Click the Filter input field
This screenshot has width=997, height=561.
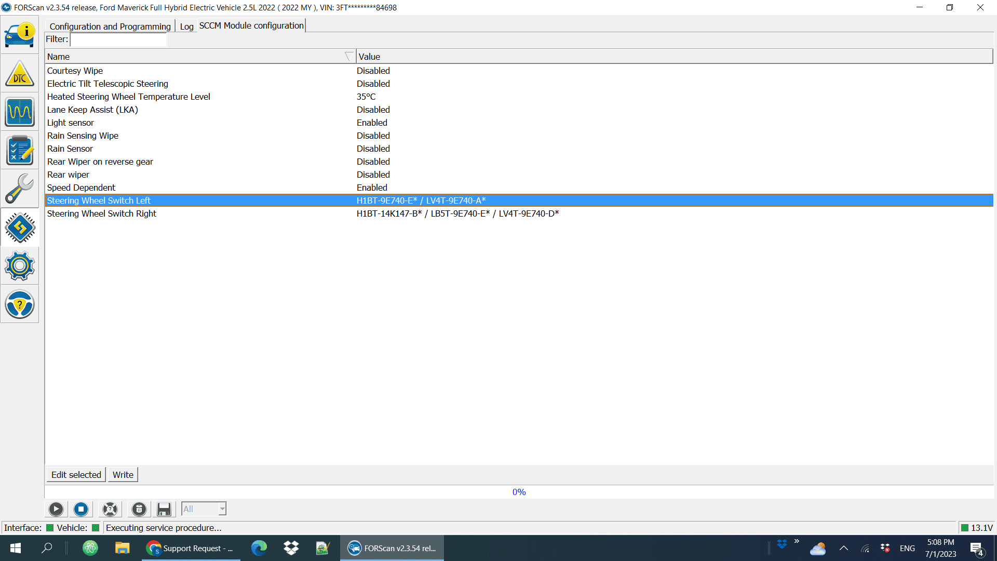[118, 39]
